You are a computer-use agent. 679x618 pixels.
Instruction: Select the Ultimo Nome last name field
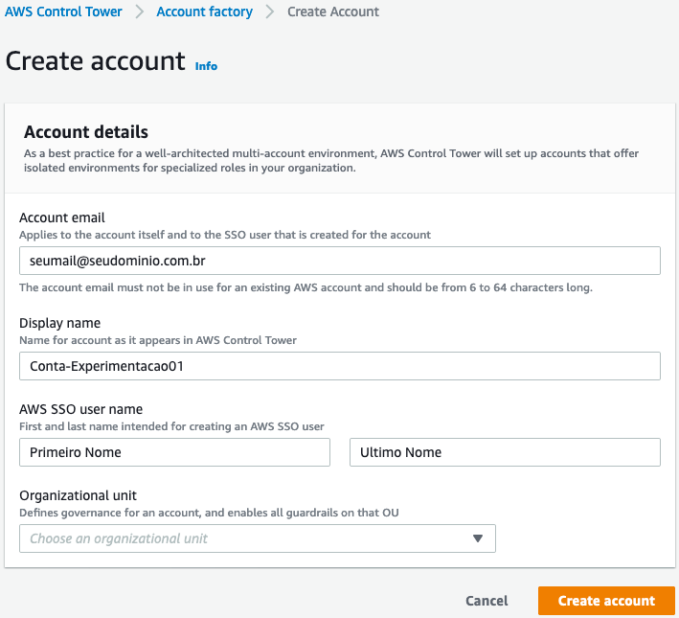(x=505, y=452)
